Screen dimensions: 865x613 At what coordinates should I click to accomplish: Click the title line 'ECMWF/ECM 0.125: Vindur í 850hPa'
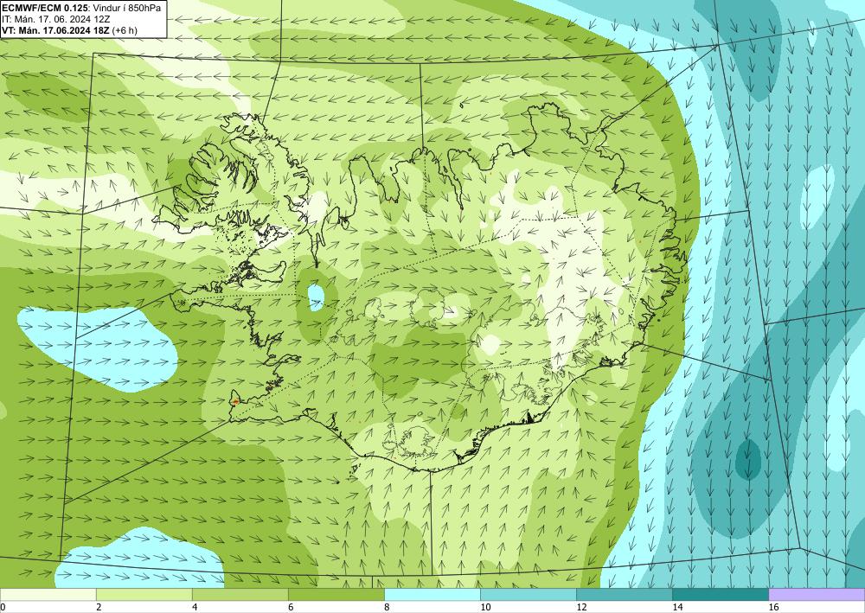[x=81, y=8]
